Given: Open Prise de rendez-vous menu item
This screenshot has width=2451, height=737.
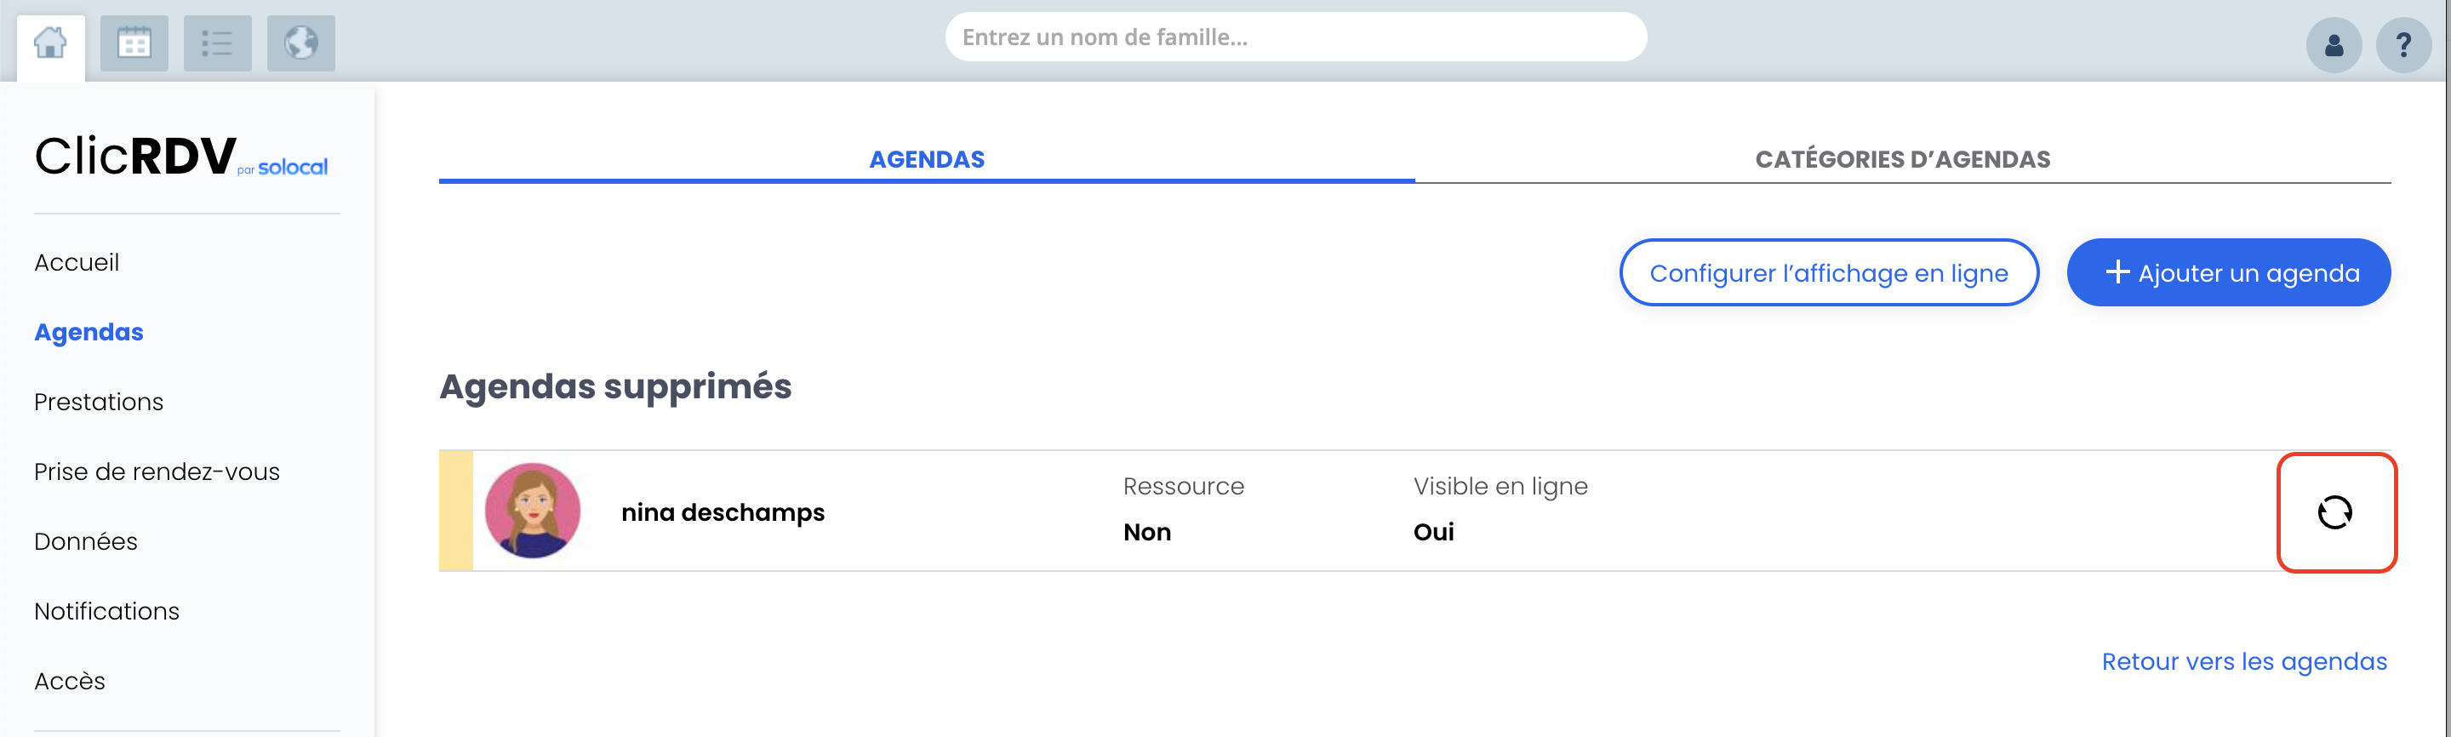Looking at the screenshot, I should coord(157,471).
